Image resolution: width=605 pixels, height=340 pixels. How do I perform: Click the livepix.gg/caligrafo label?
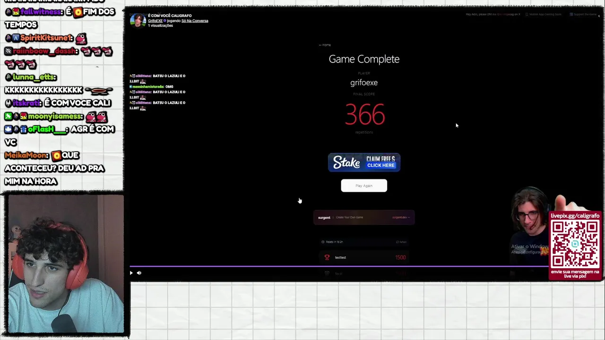click(x=575, y=216)
